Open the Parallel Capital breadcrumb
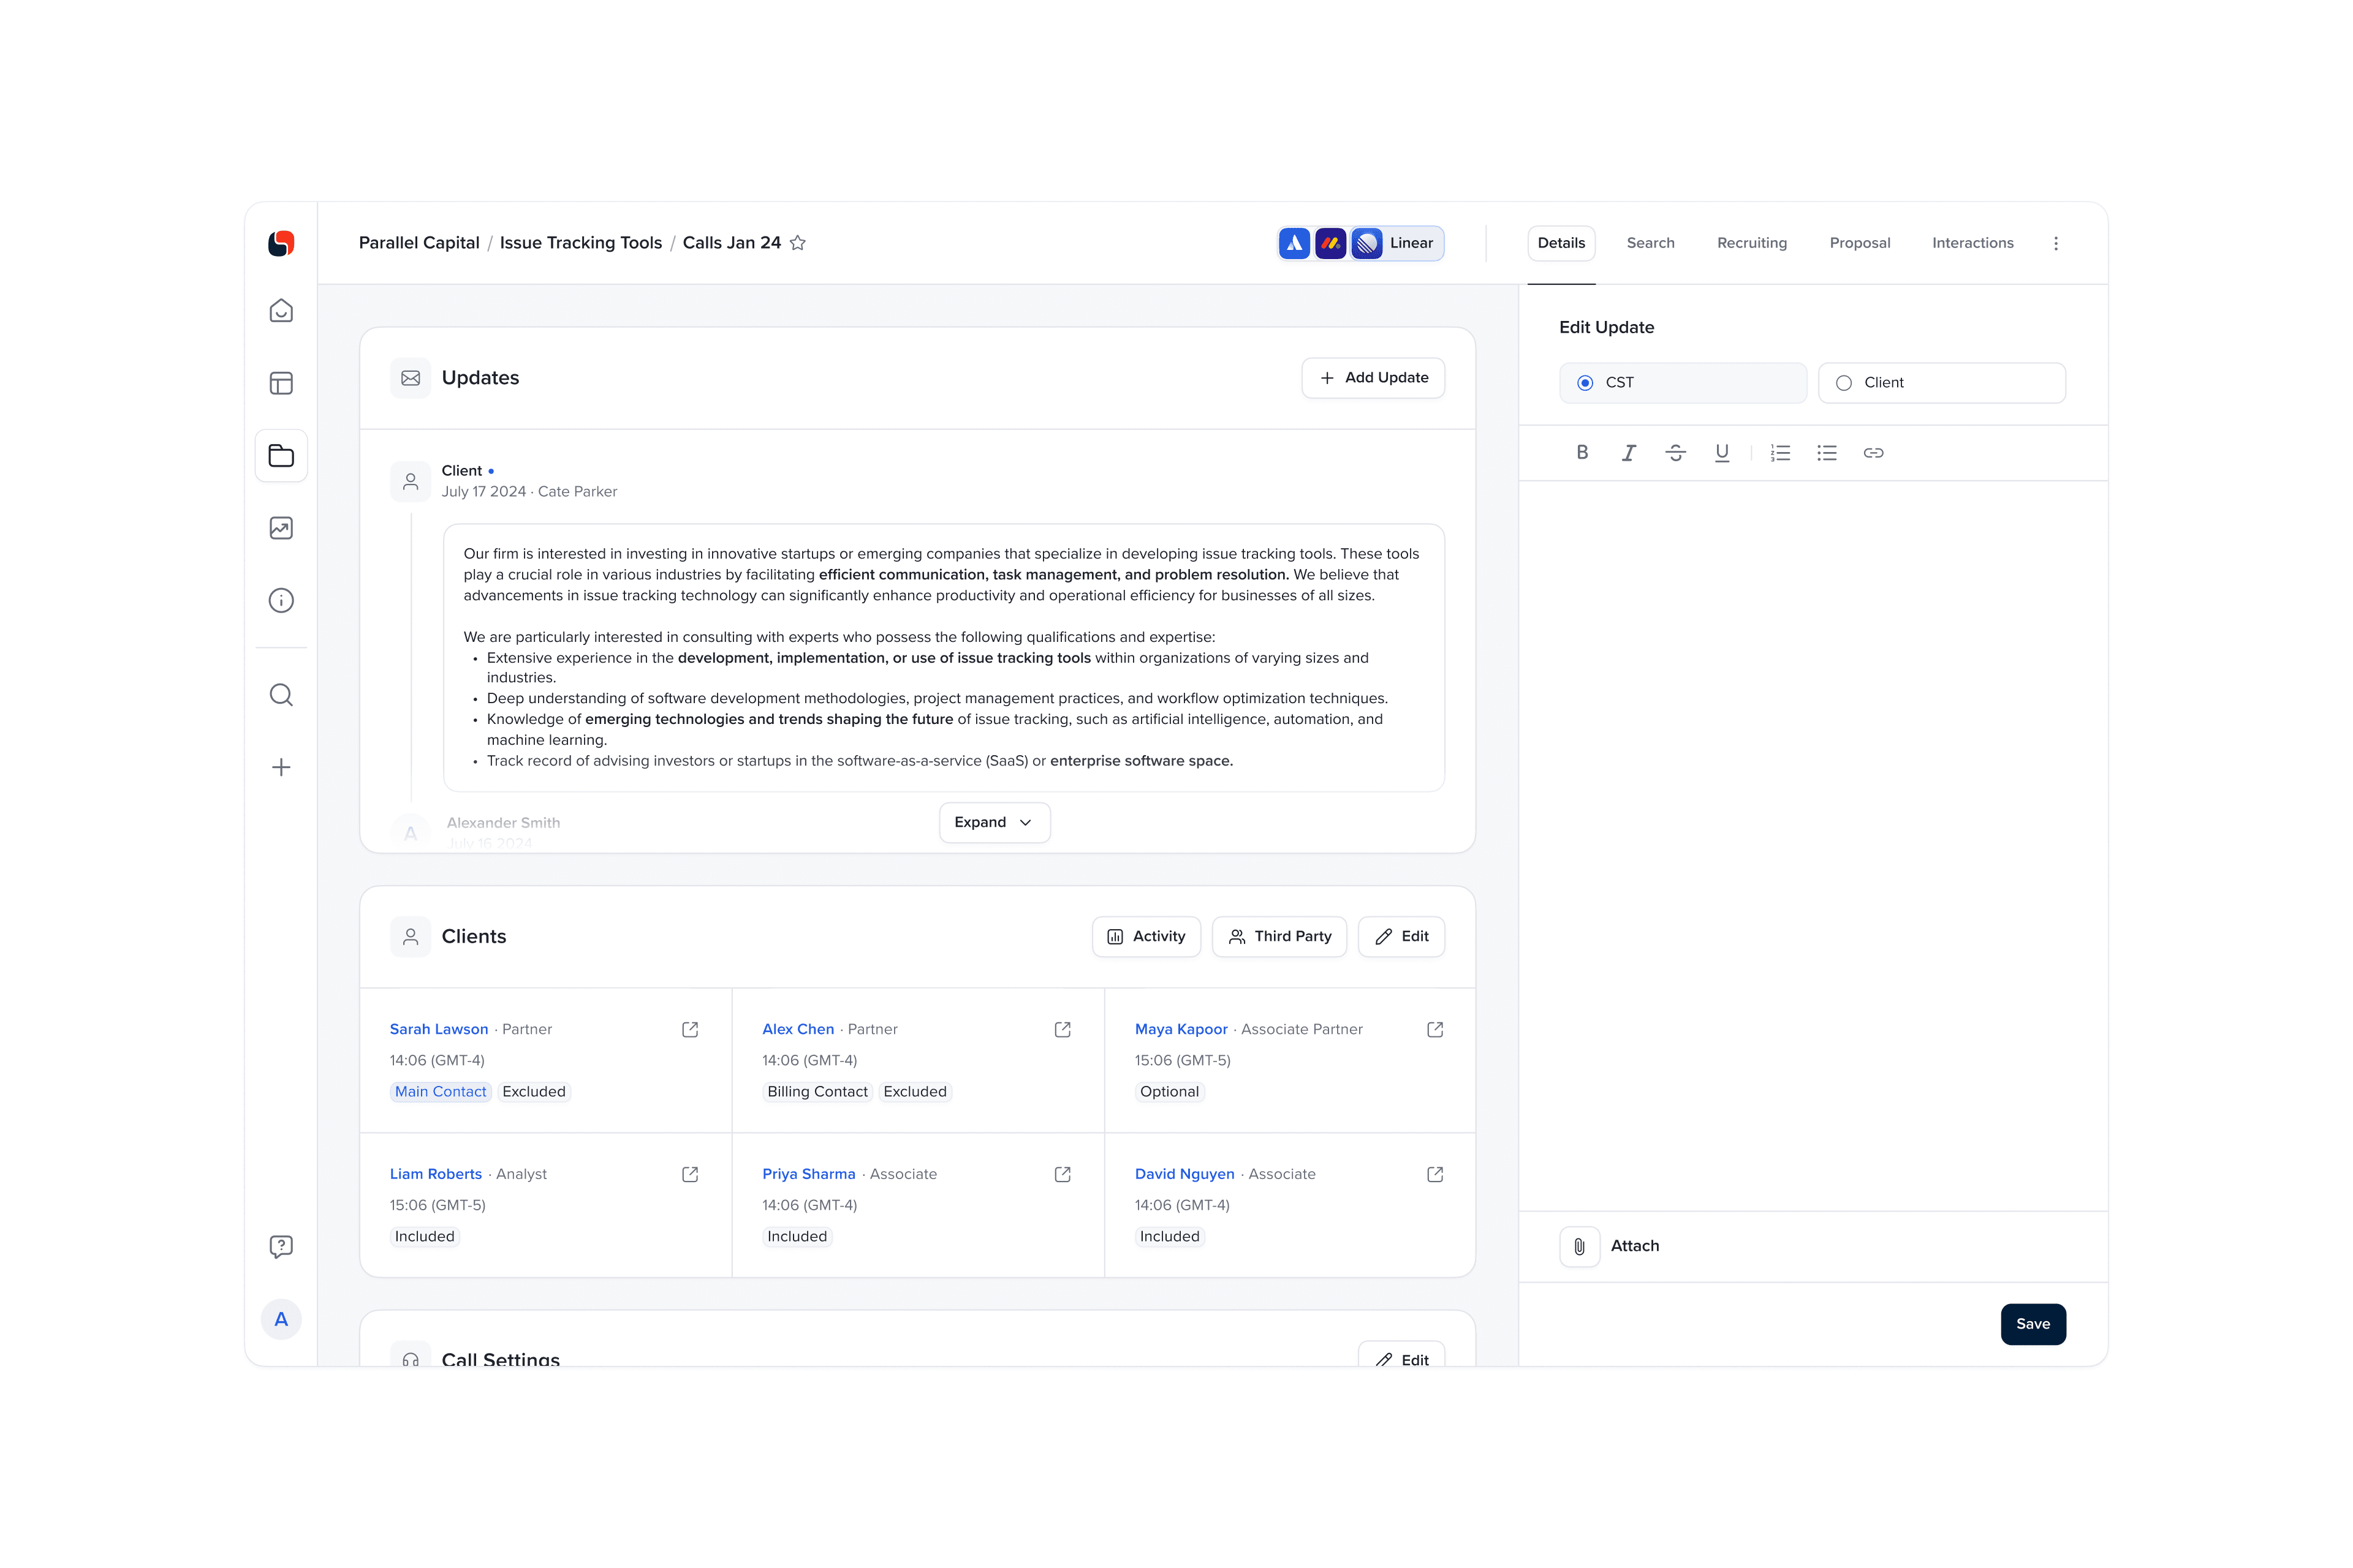Image resolution: width=2353 pixels, height=1568 pixels. coord(419,243)
